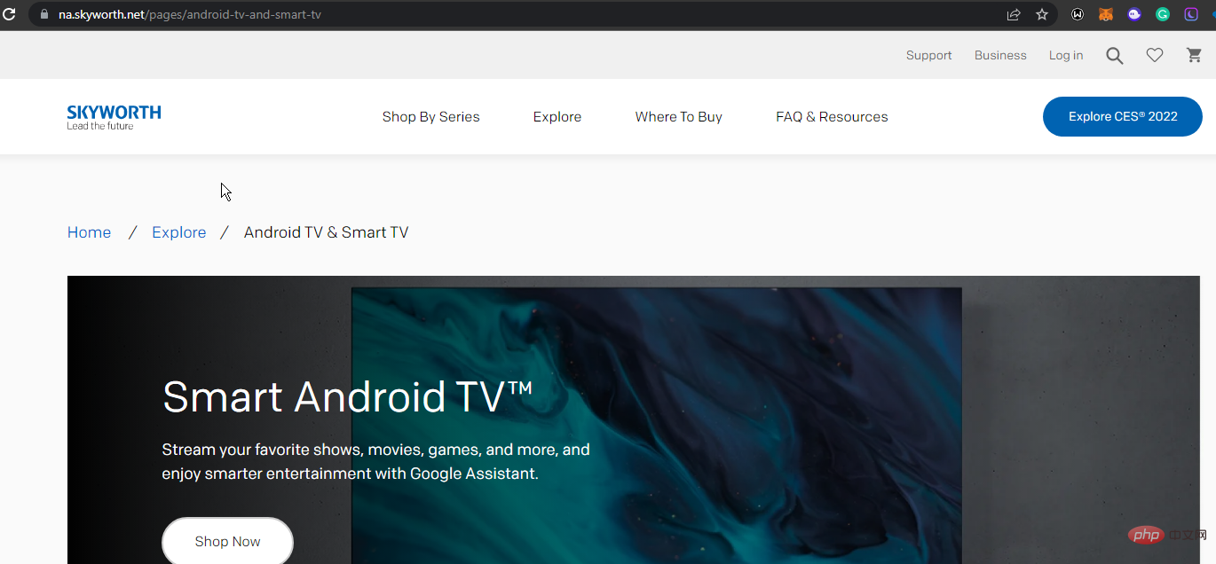
Task: Open the Where To Buy menu item
Action: (678, 117)
